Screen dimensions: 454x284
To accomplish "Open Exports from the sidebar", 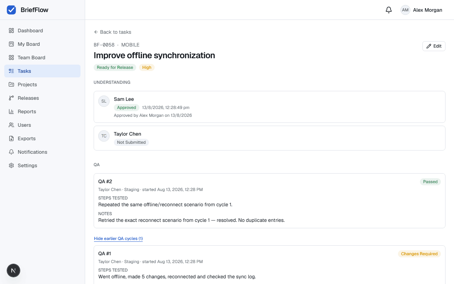I will (43, 138).
